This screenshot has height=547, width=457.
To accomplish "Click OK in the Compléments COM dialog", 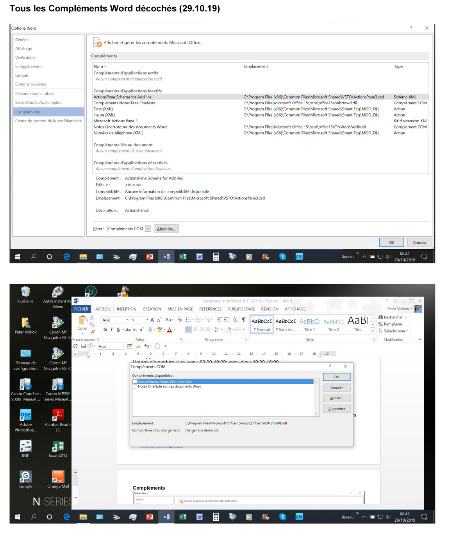I will (x=337, y=377).
